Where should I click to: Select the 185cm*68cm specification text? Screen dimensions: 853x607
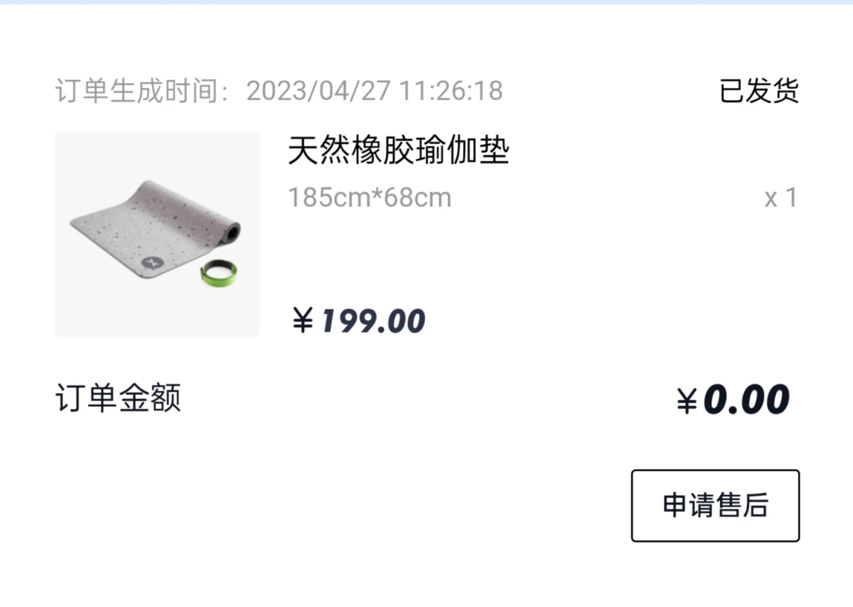(x=369, y=197)
